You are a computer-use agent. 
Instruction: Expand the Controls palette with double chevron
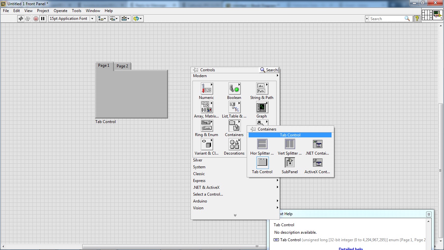click(x=235, y=215)
